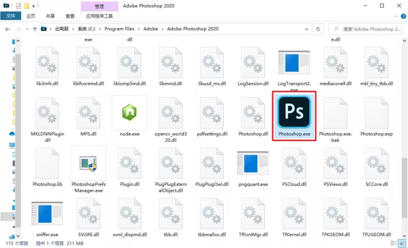The height and width of the screenshot is (248, 408).
Task: Select the LogSession.dll file icon
Action: coord(253,62)
